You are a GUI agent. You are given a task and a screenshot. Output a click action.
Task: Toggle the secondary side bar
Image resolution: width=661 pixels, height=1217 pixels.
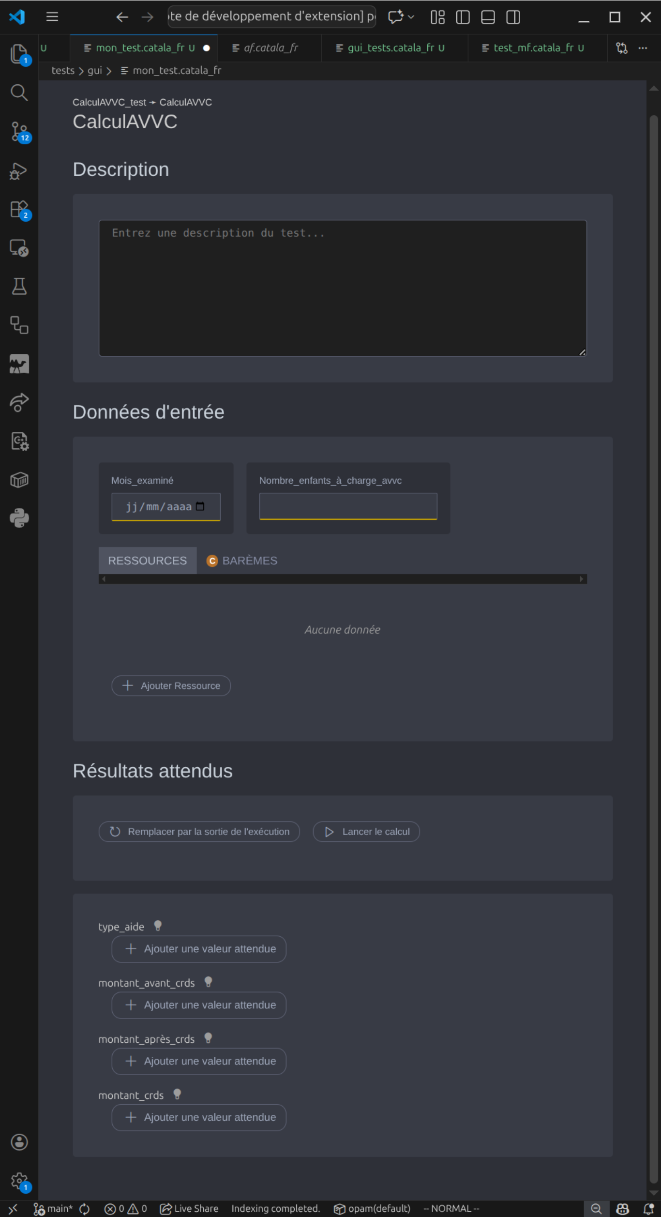point(513,17)
